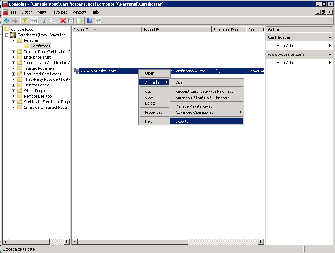335x253 pixels.
Task: Expand the Trusted Root Certification Authorities node
Action: (x=14, y=52)
